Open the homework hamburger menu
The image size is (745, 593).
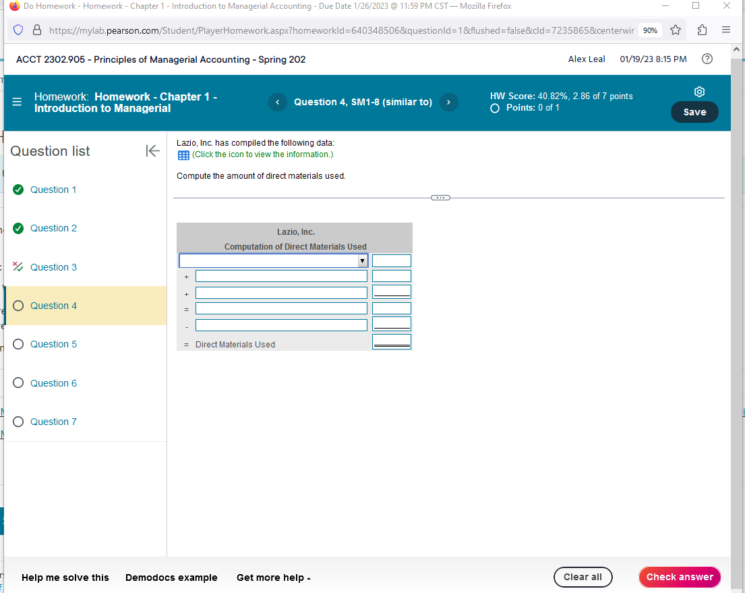(x=17, y=103)
